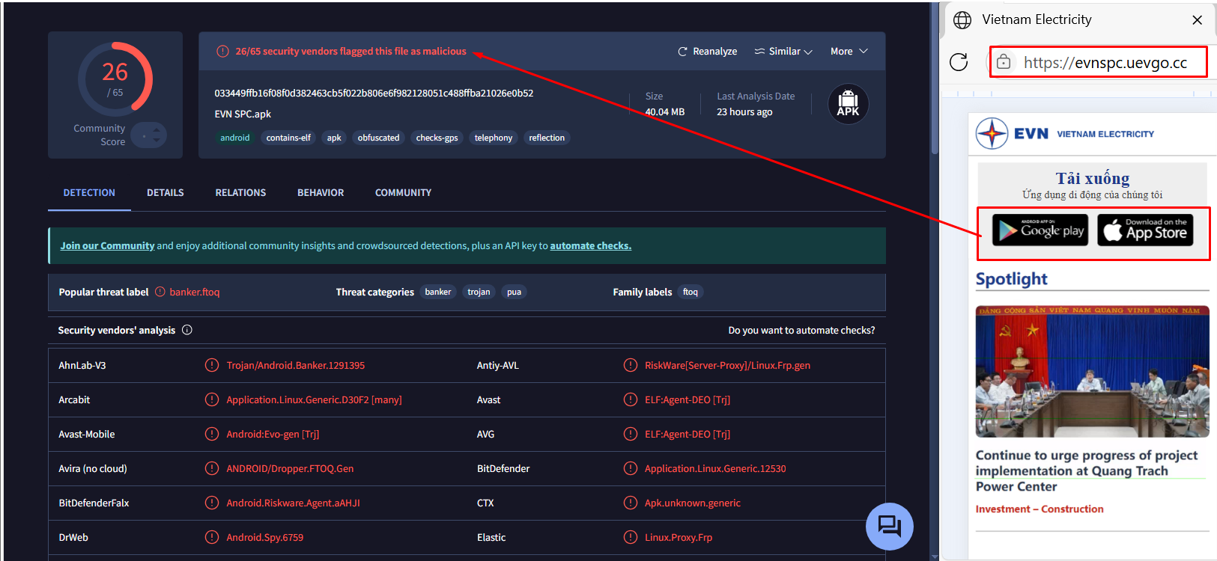This screenshot has width=1217, height=561.
Task: Click the site info icon in address bar
Action: tap(1004, 62)
